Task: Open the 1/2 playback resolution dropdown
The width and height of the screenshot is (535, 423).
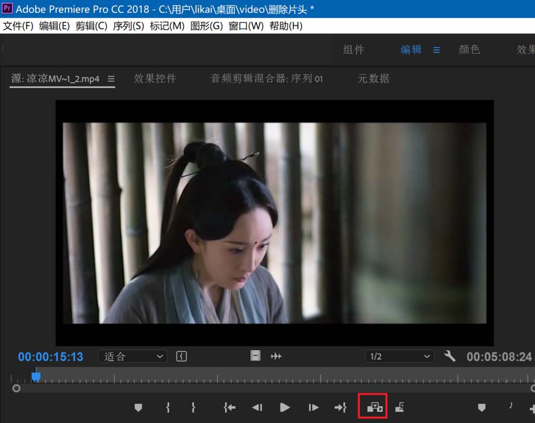Action: [x=400, y=357]
